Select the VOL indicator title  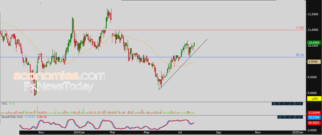(x=4, y=104)
